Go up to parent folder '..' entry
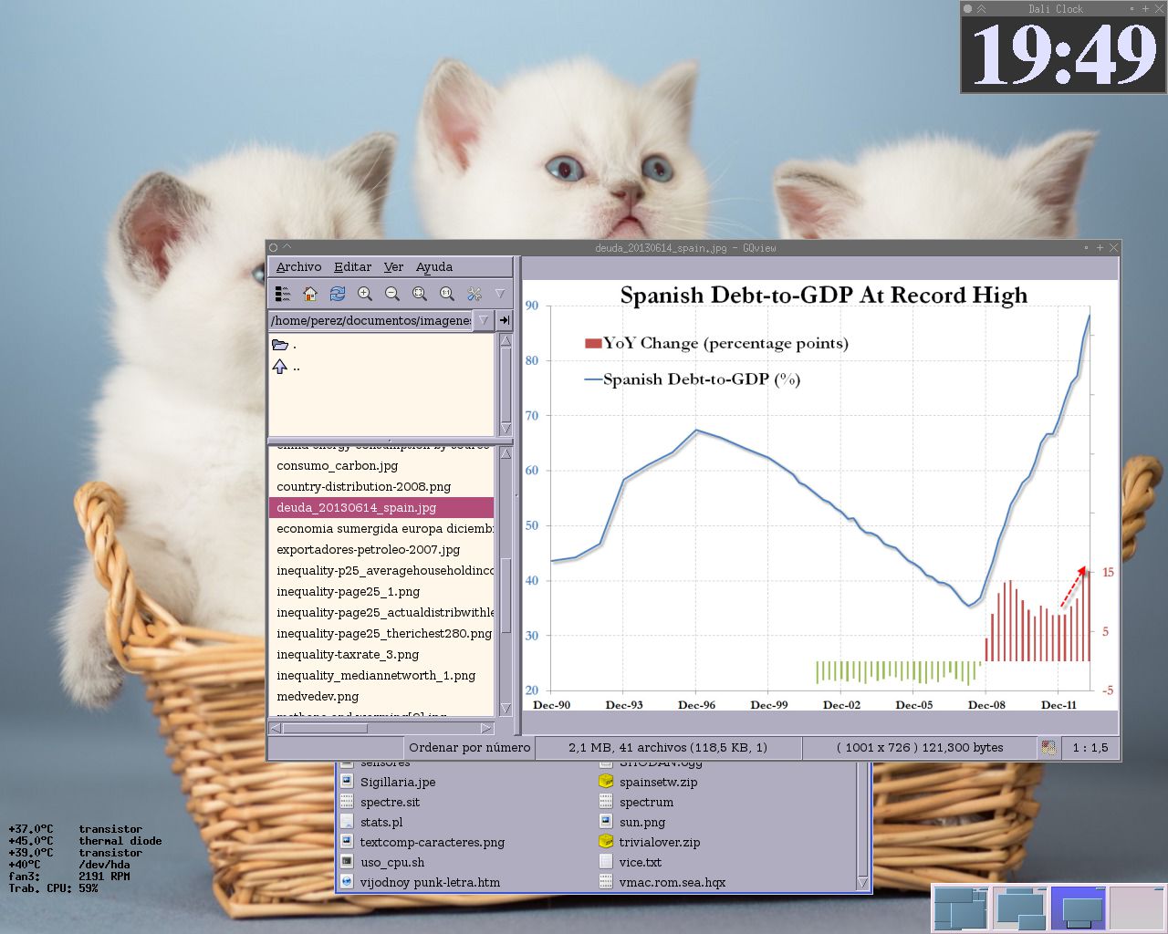The image size is (1168, 934). [x=381, y=367]
